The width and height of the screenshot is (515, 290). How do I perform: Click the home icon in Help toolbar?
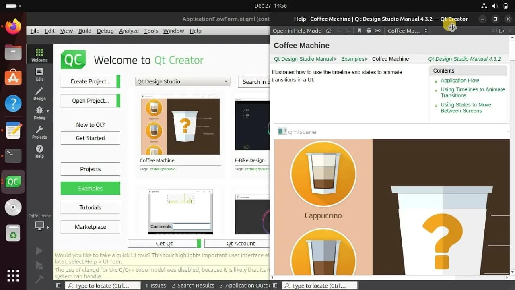tap(329, 31)
